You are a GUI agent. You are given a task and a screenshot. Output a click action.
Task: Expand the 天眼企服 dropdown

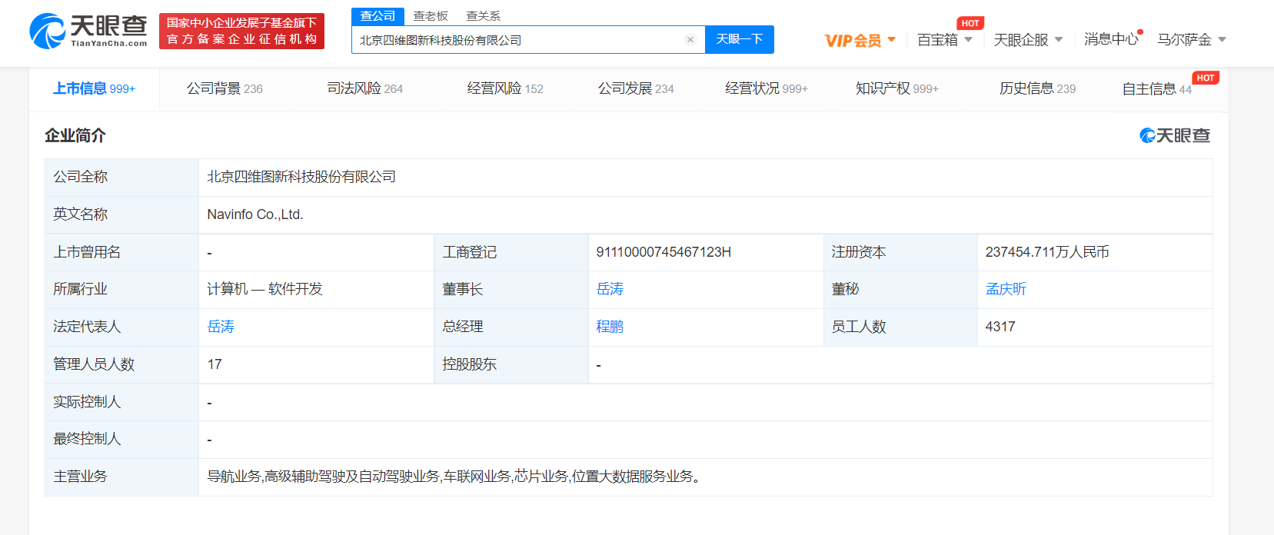click(1028, 40)
